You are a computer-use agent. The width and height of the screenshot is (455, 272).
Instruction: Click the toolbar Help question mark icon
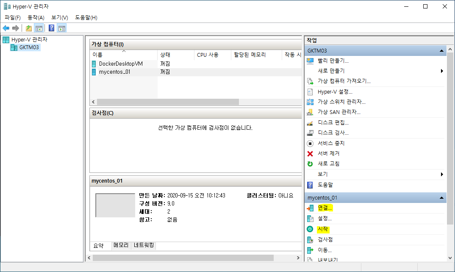coord(51,28)
